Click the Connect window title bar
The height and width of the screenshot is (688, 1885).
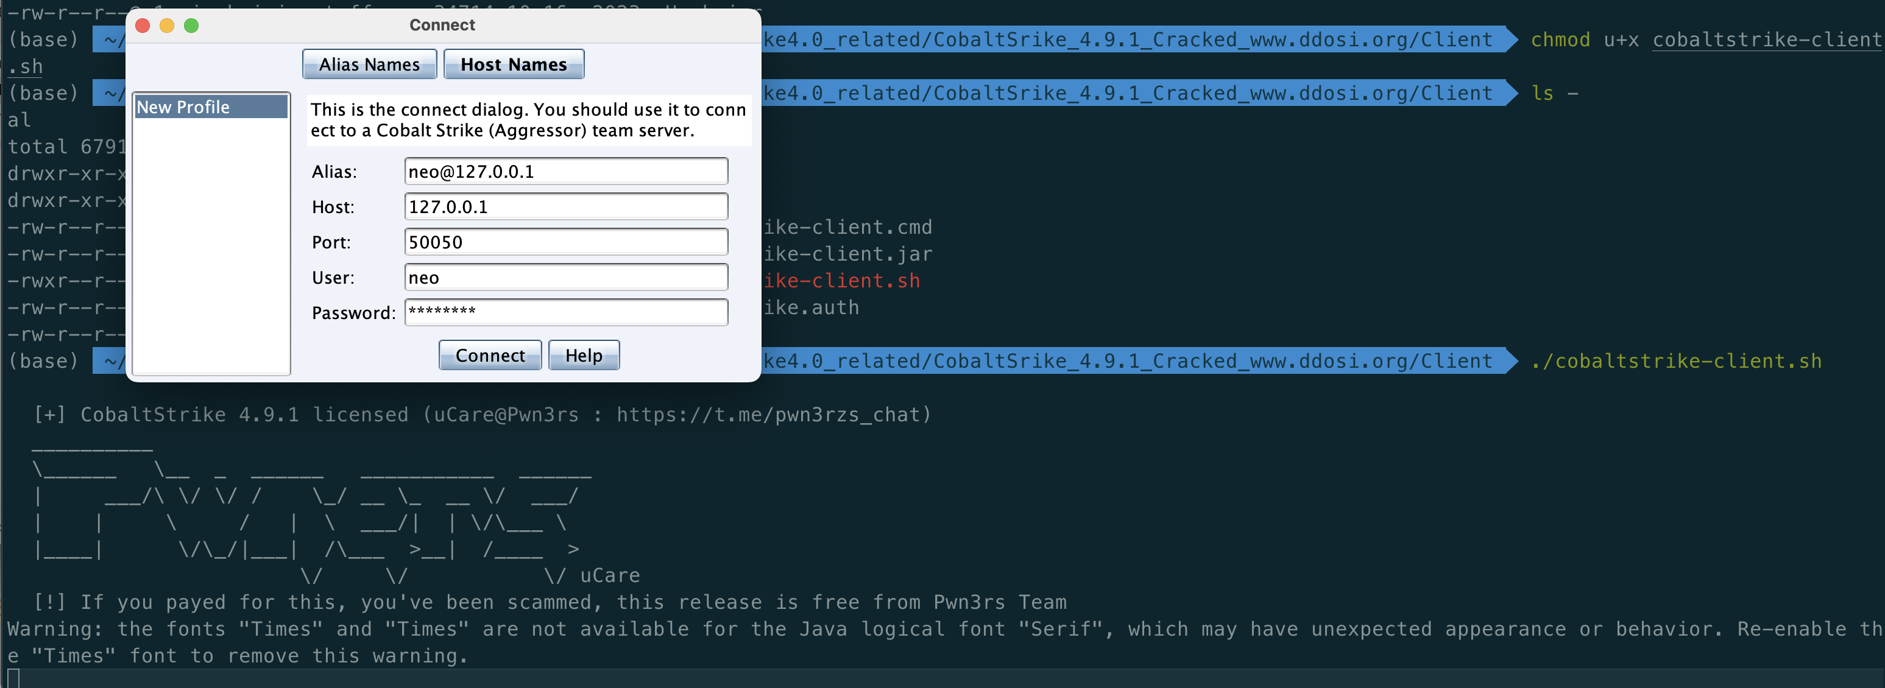pyautogui.click(x=442, y=25)
